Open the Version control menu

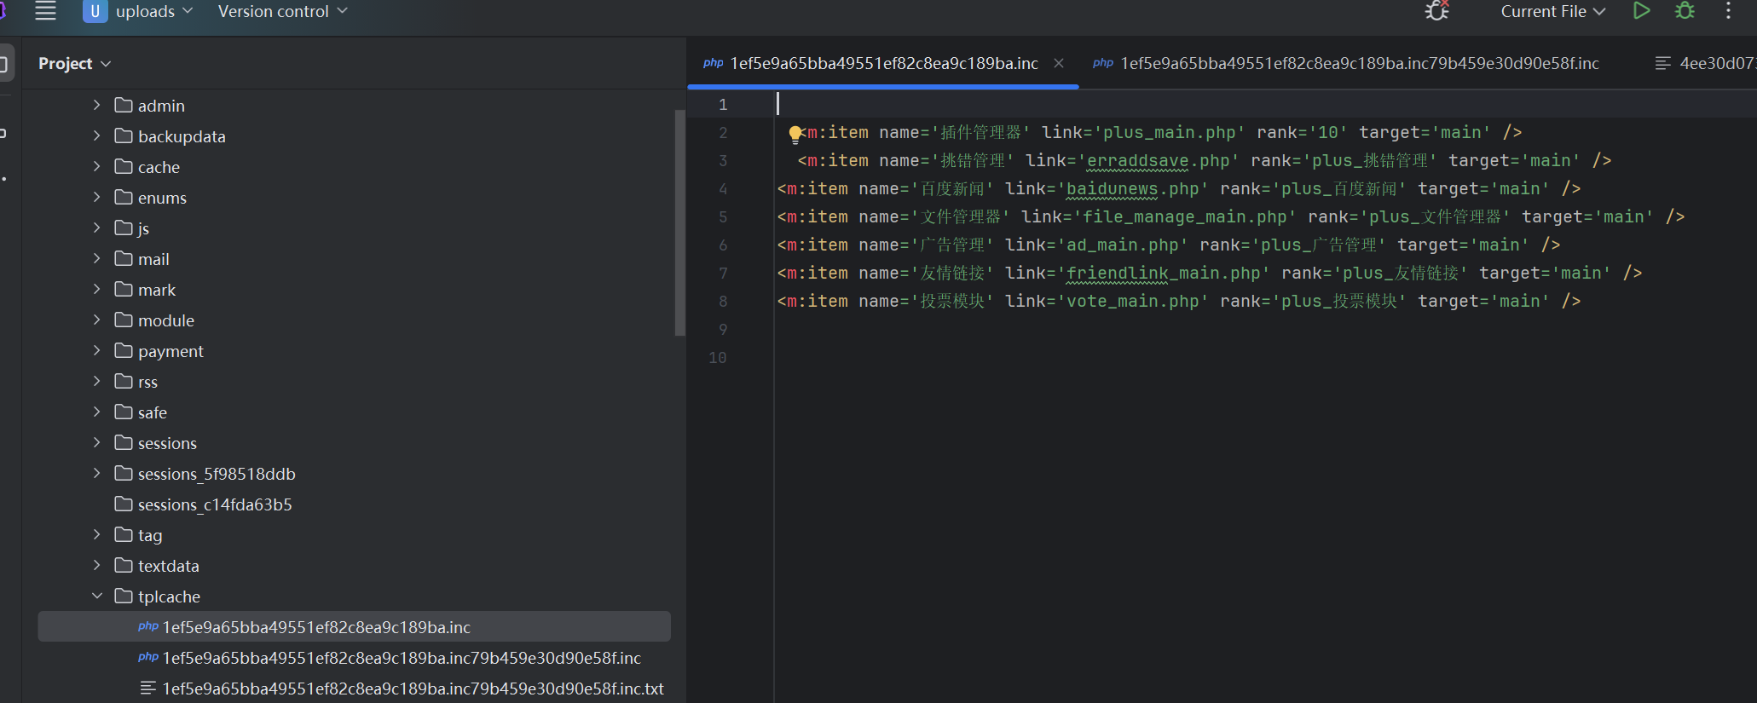(282, 11)
